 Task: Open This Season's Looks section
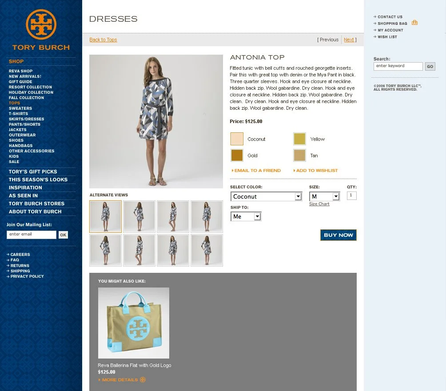[x=38, y=180]
